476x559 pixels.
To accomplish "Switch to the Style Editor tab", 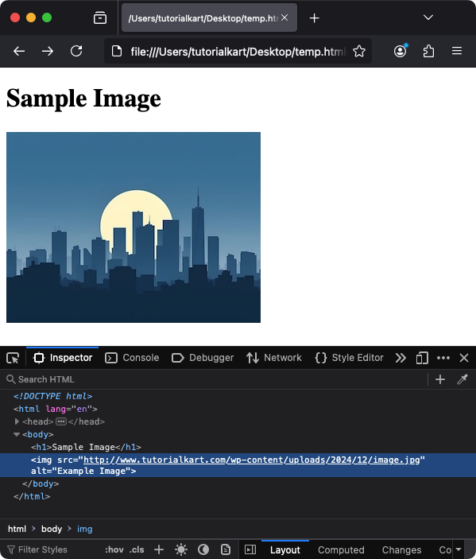I will [x=349, y=358].
